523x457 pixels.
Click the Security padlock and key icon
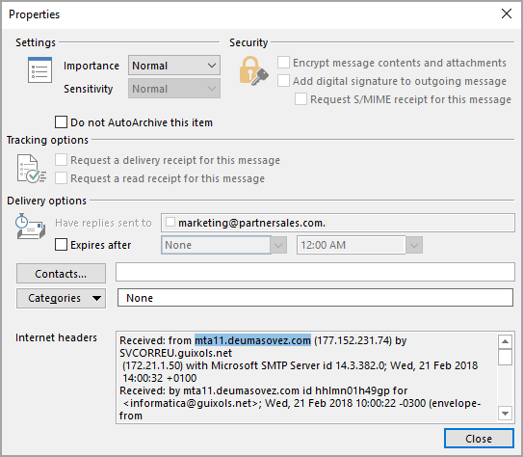(x=254, y=70)
